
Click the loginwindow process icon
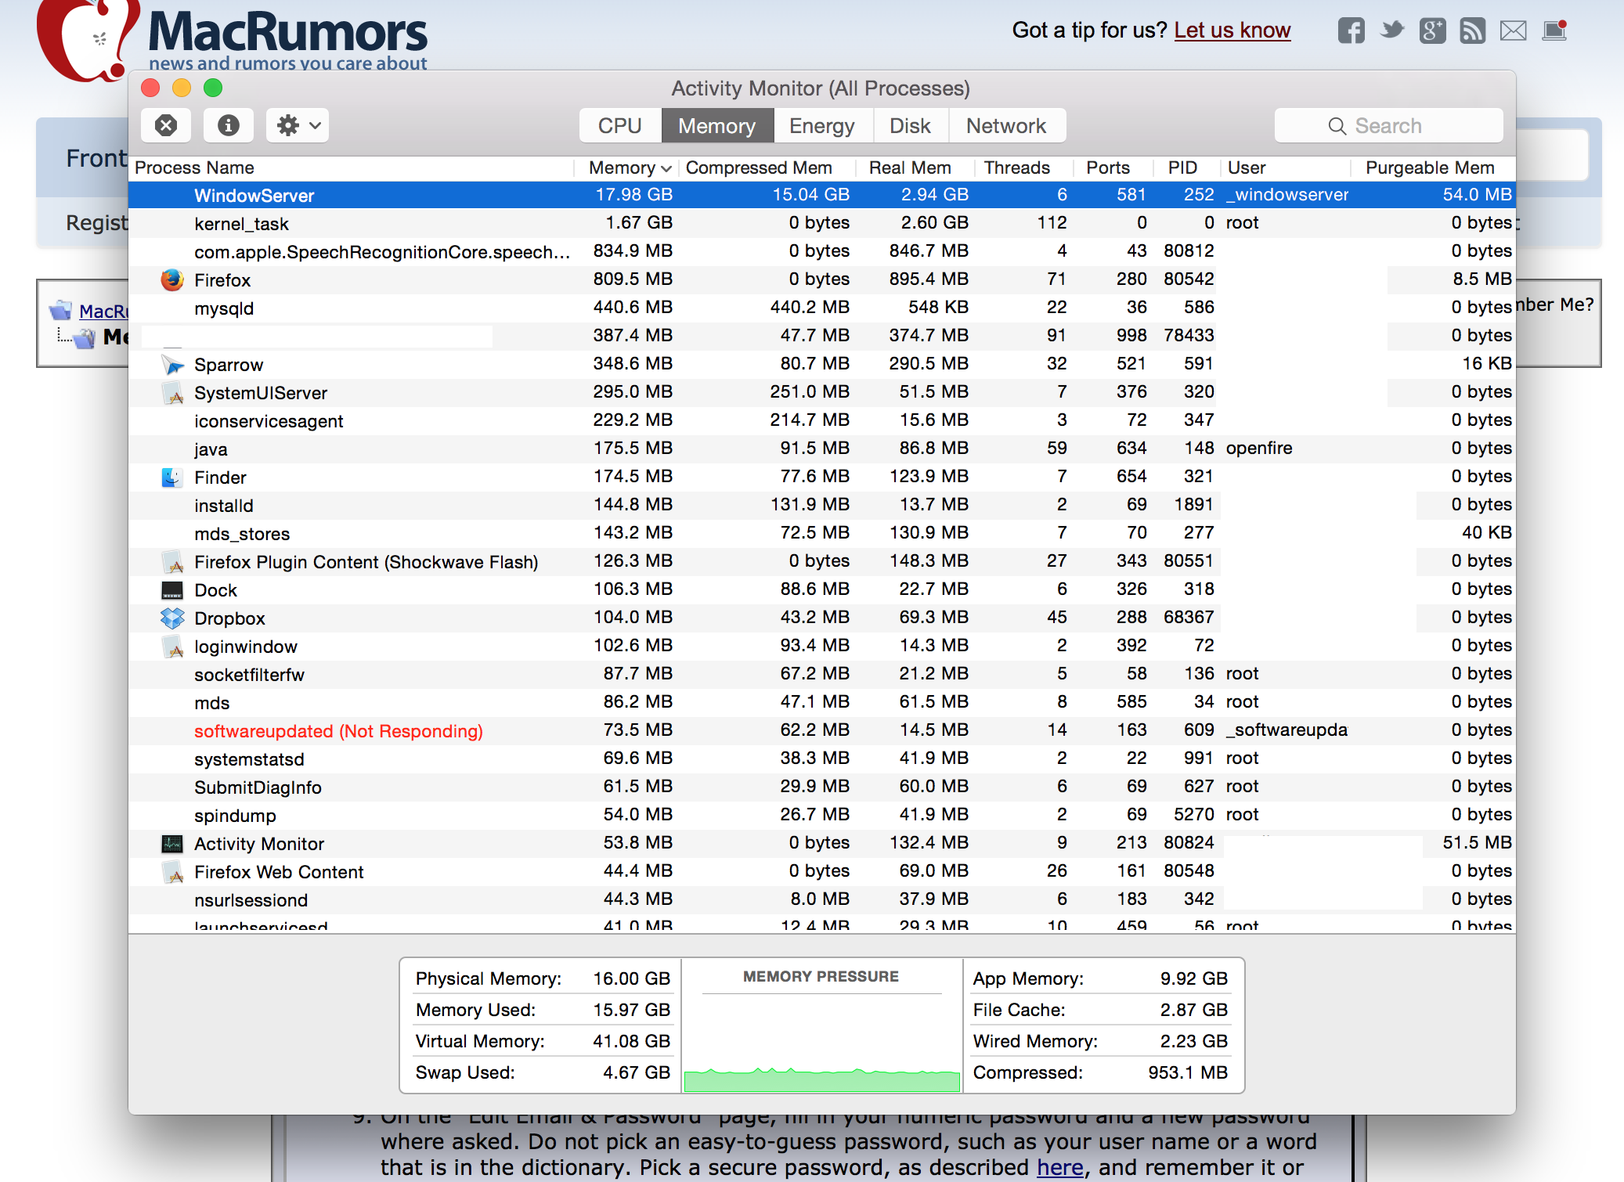point(172,646)
